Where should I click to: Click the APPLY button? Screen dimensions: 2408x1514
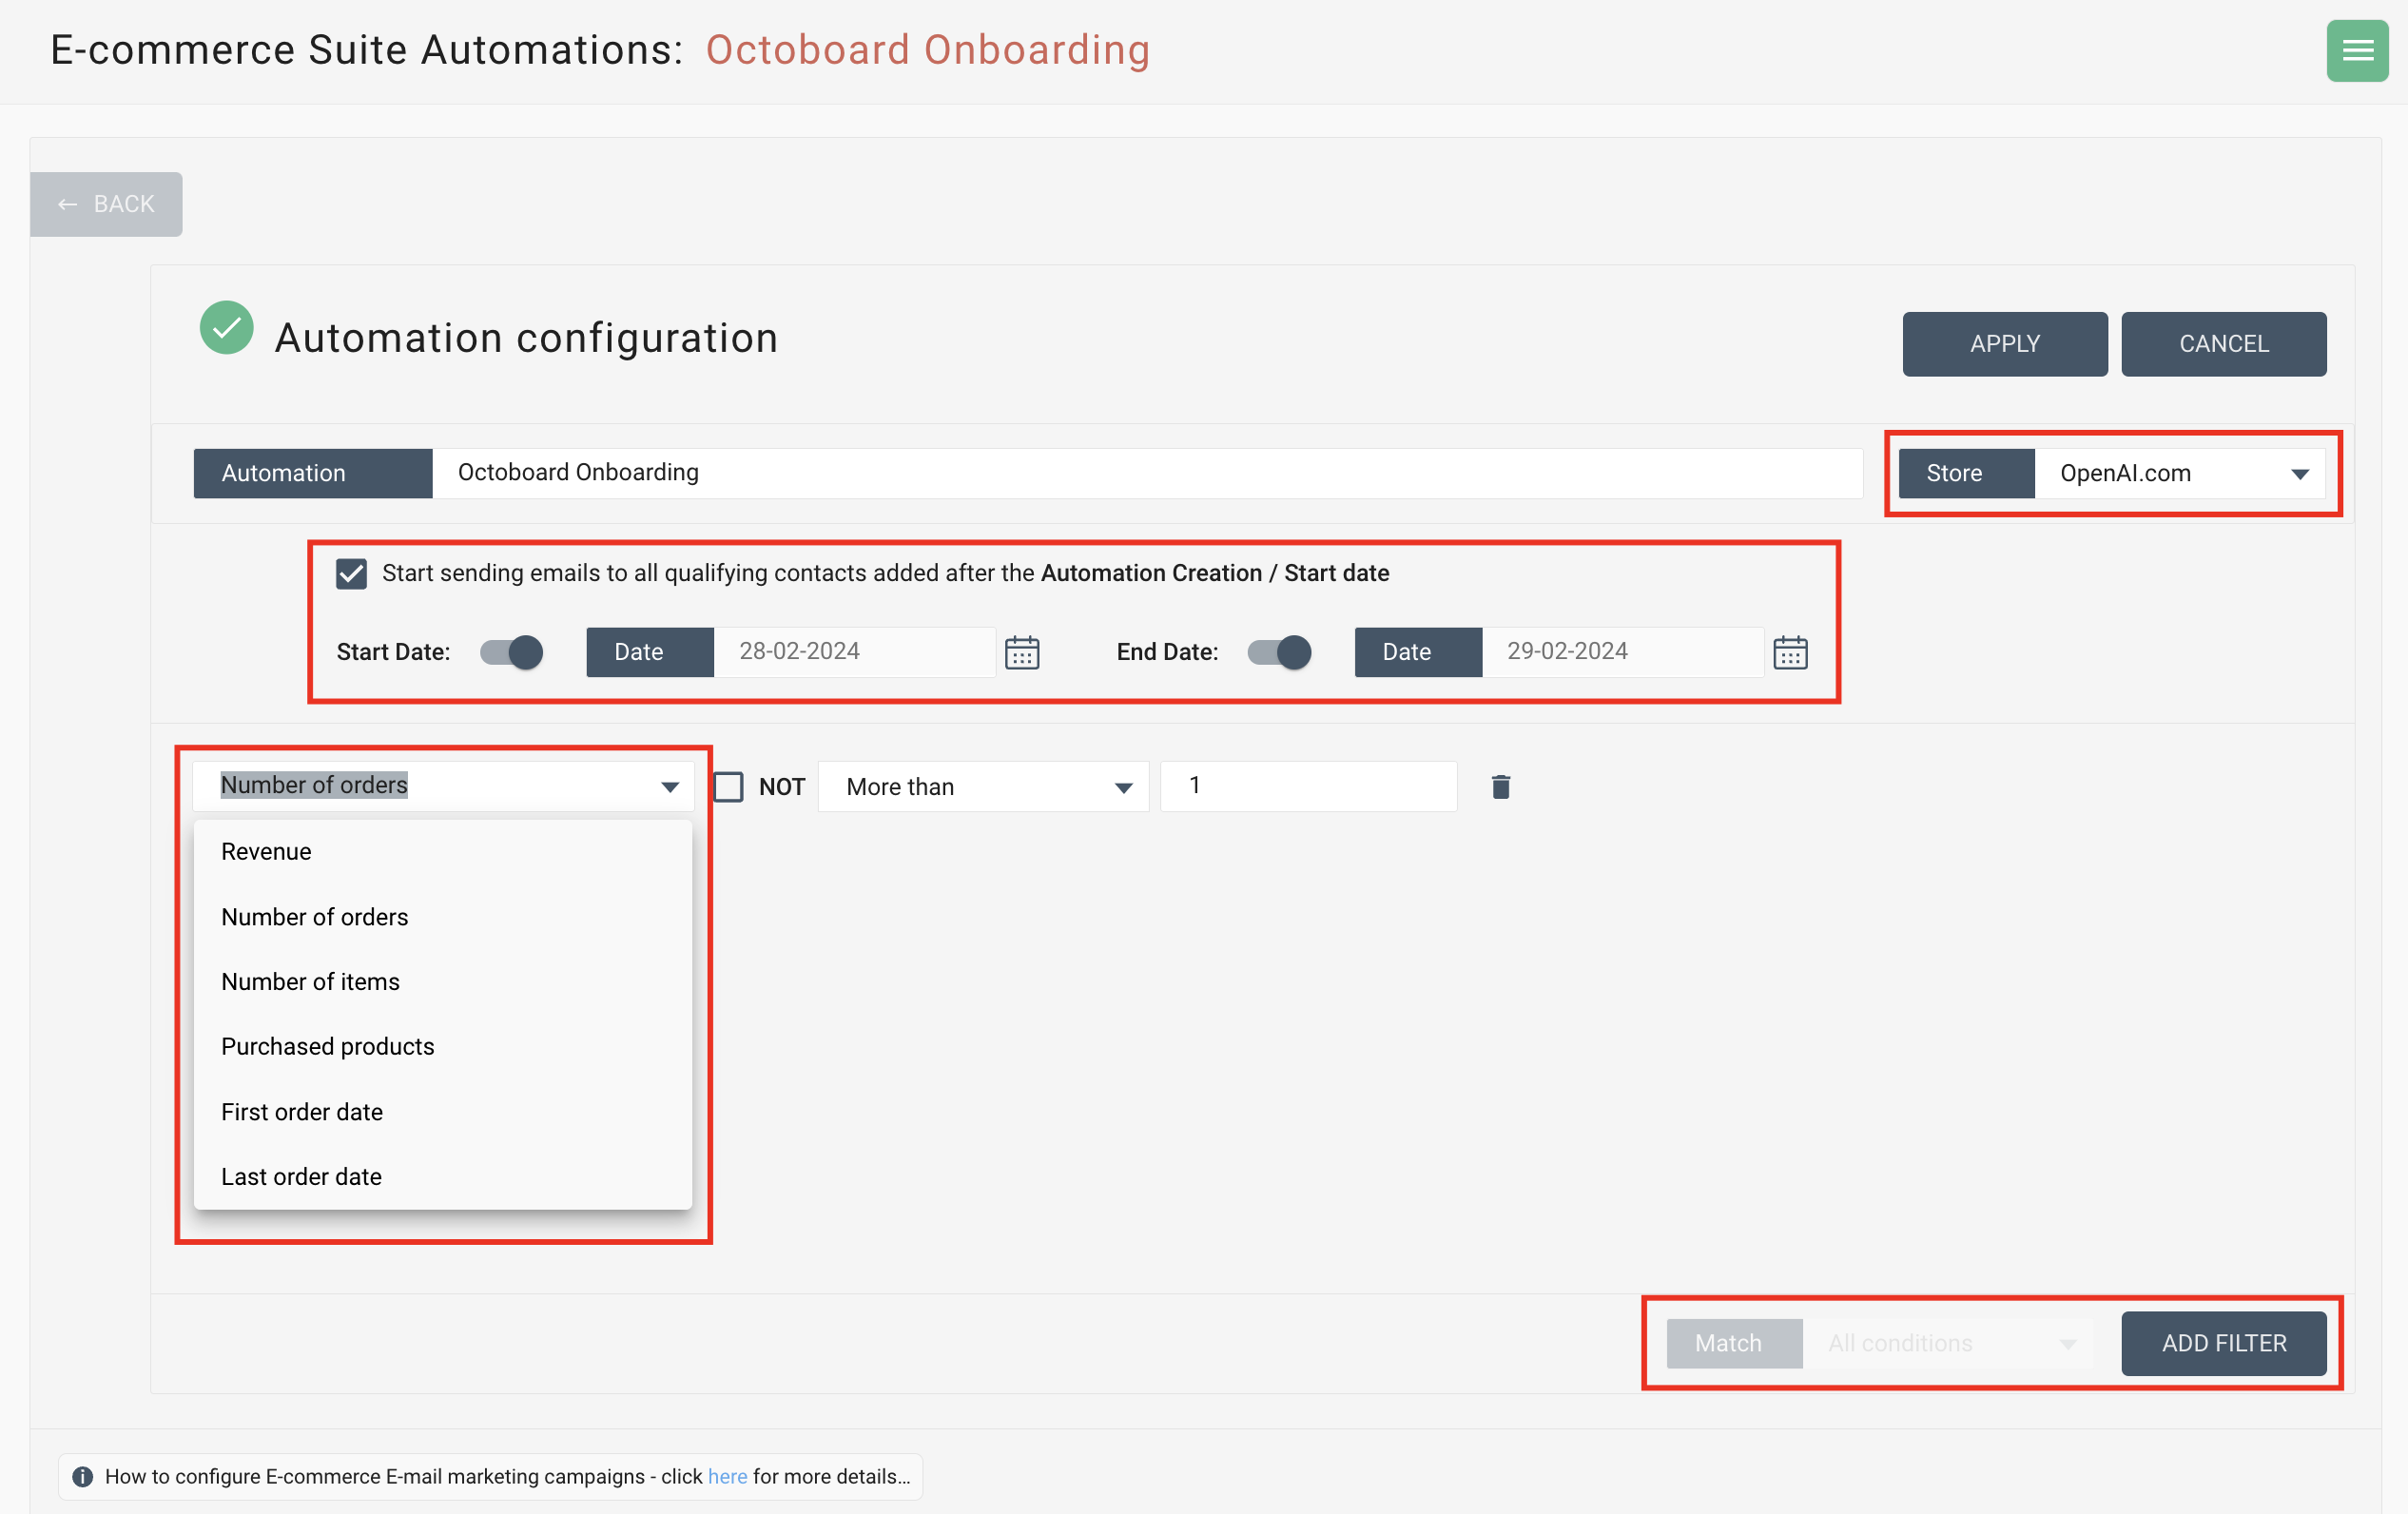tap(2004, 343)
